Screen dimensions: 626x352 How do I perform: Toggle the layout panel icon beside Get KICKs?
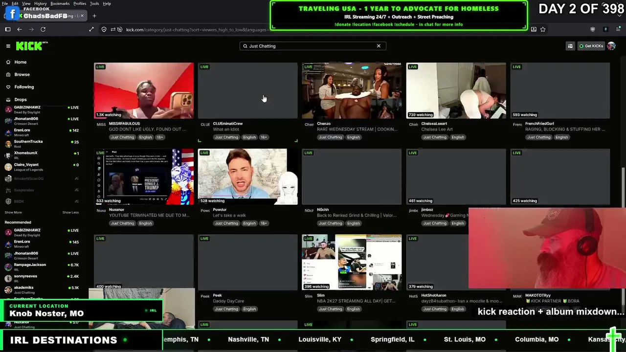click(570, 46)
